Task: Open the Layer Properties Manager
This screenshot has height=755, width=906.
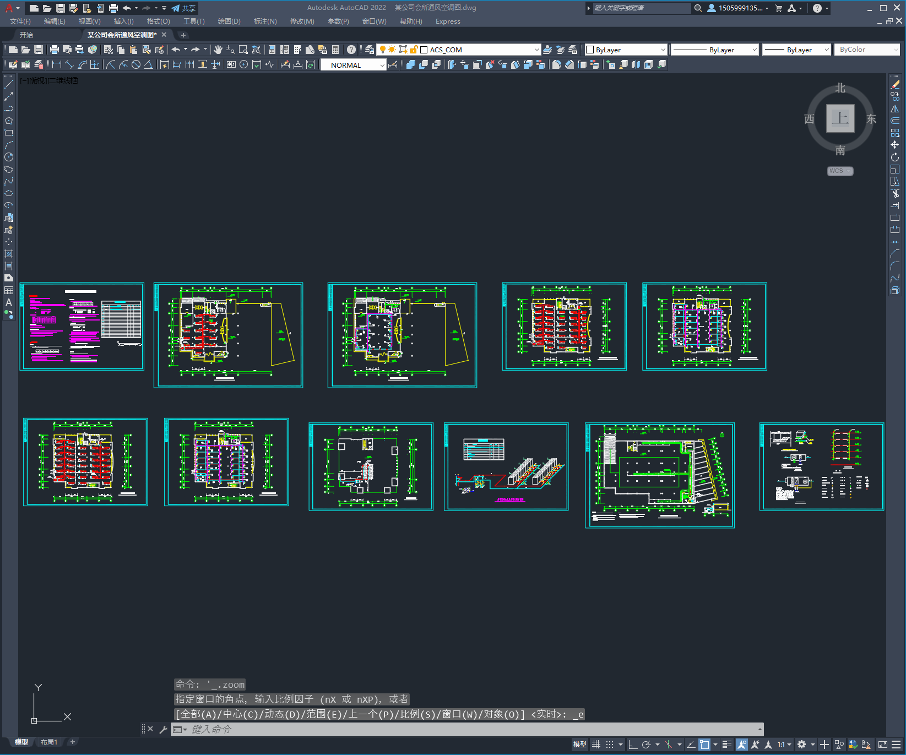Action: click(x=370, y=50)
